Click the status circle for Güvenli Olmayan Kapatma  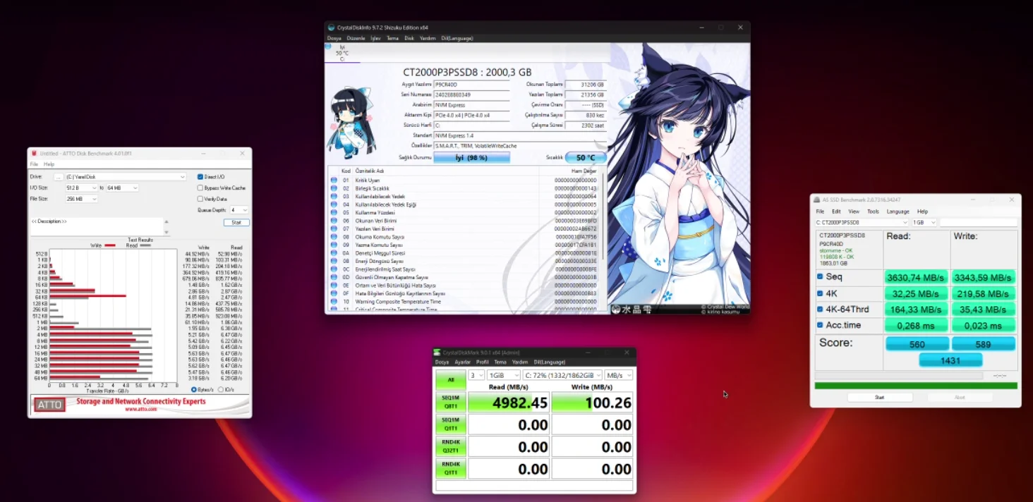point(334,277)
